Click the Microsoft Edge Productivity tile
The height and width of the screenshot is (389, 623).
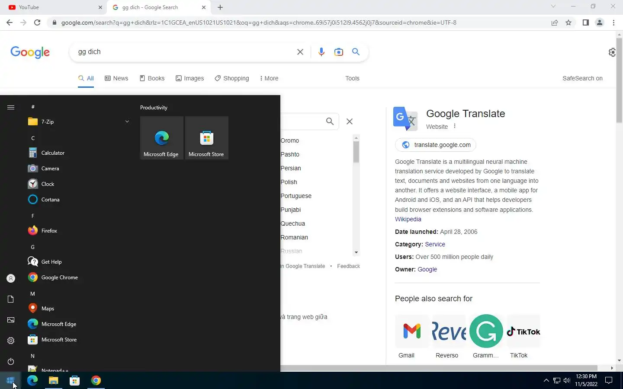(161, 138)
